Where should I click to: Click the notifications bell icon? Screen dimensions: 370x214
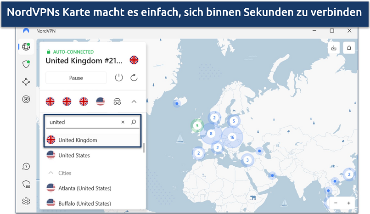tap(349, 48)
